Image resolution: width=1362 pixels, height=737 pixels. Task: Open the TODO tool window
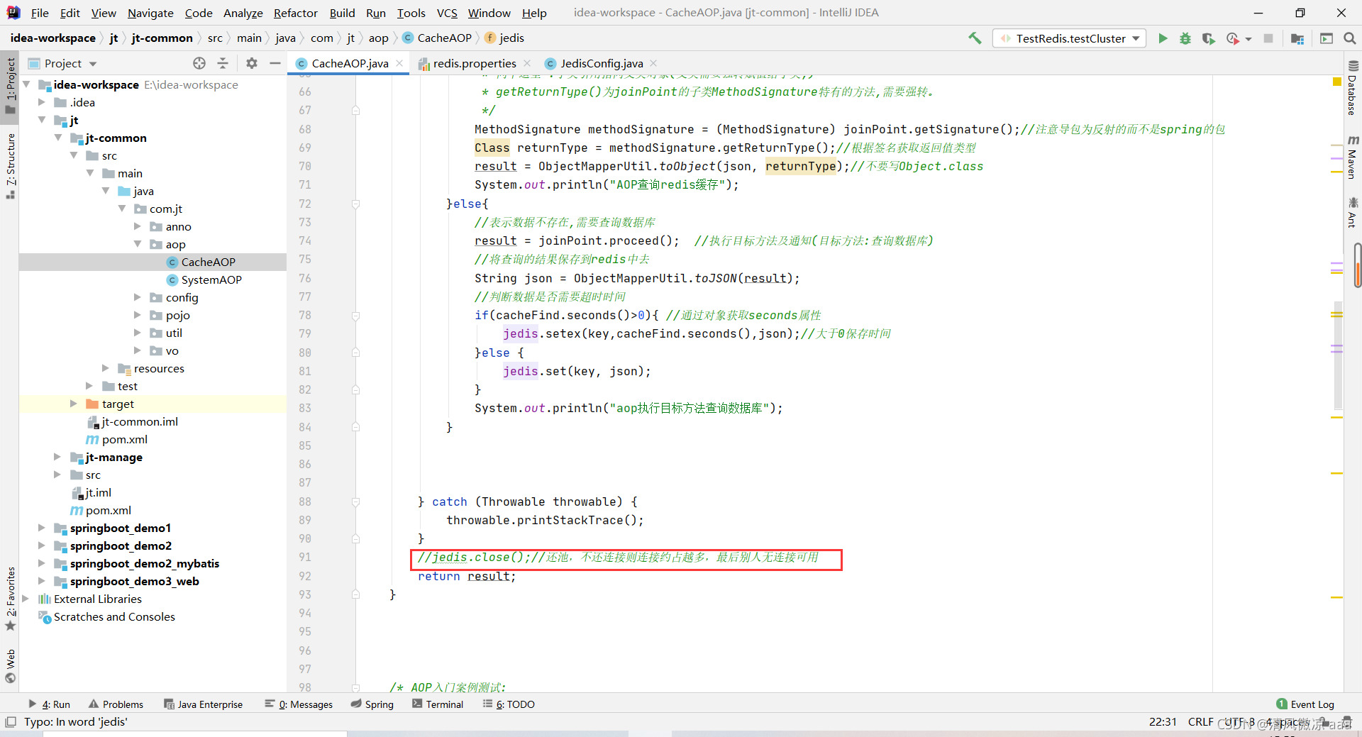(509, 704)
